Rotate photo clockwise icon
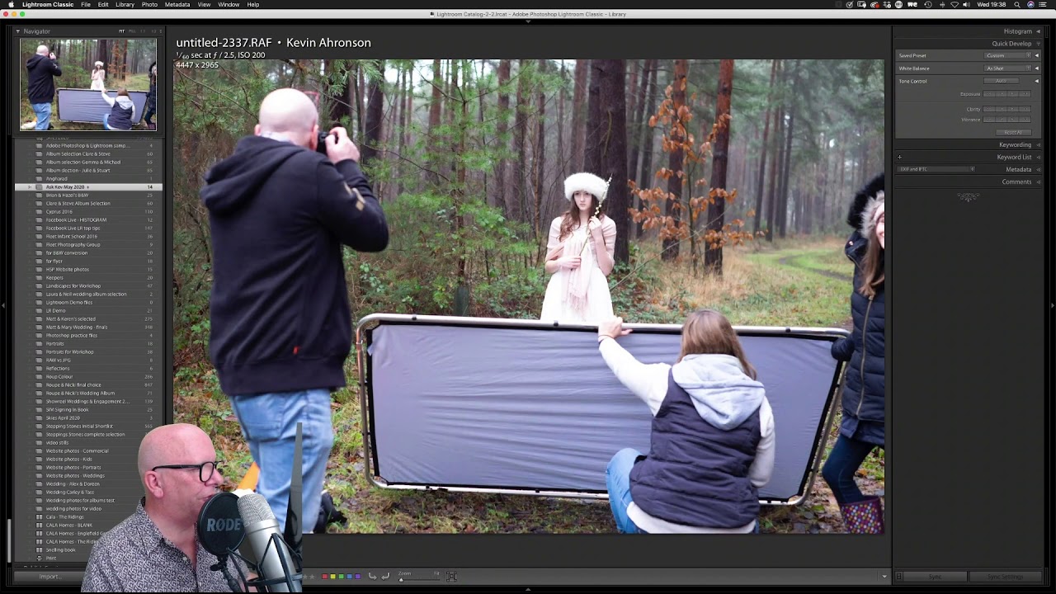Screen dimensions: 1056x594 pos(384,577)
